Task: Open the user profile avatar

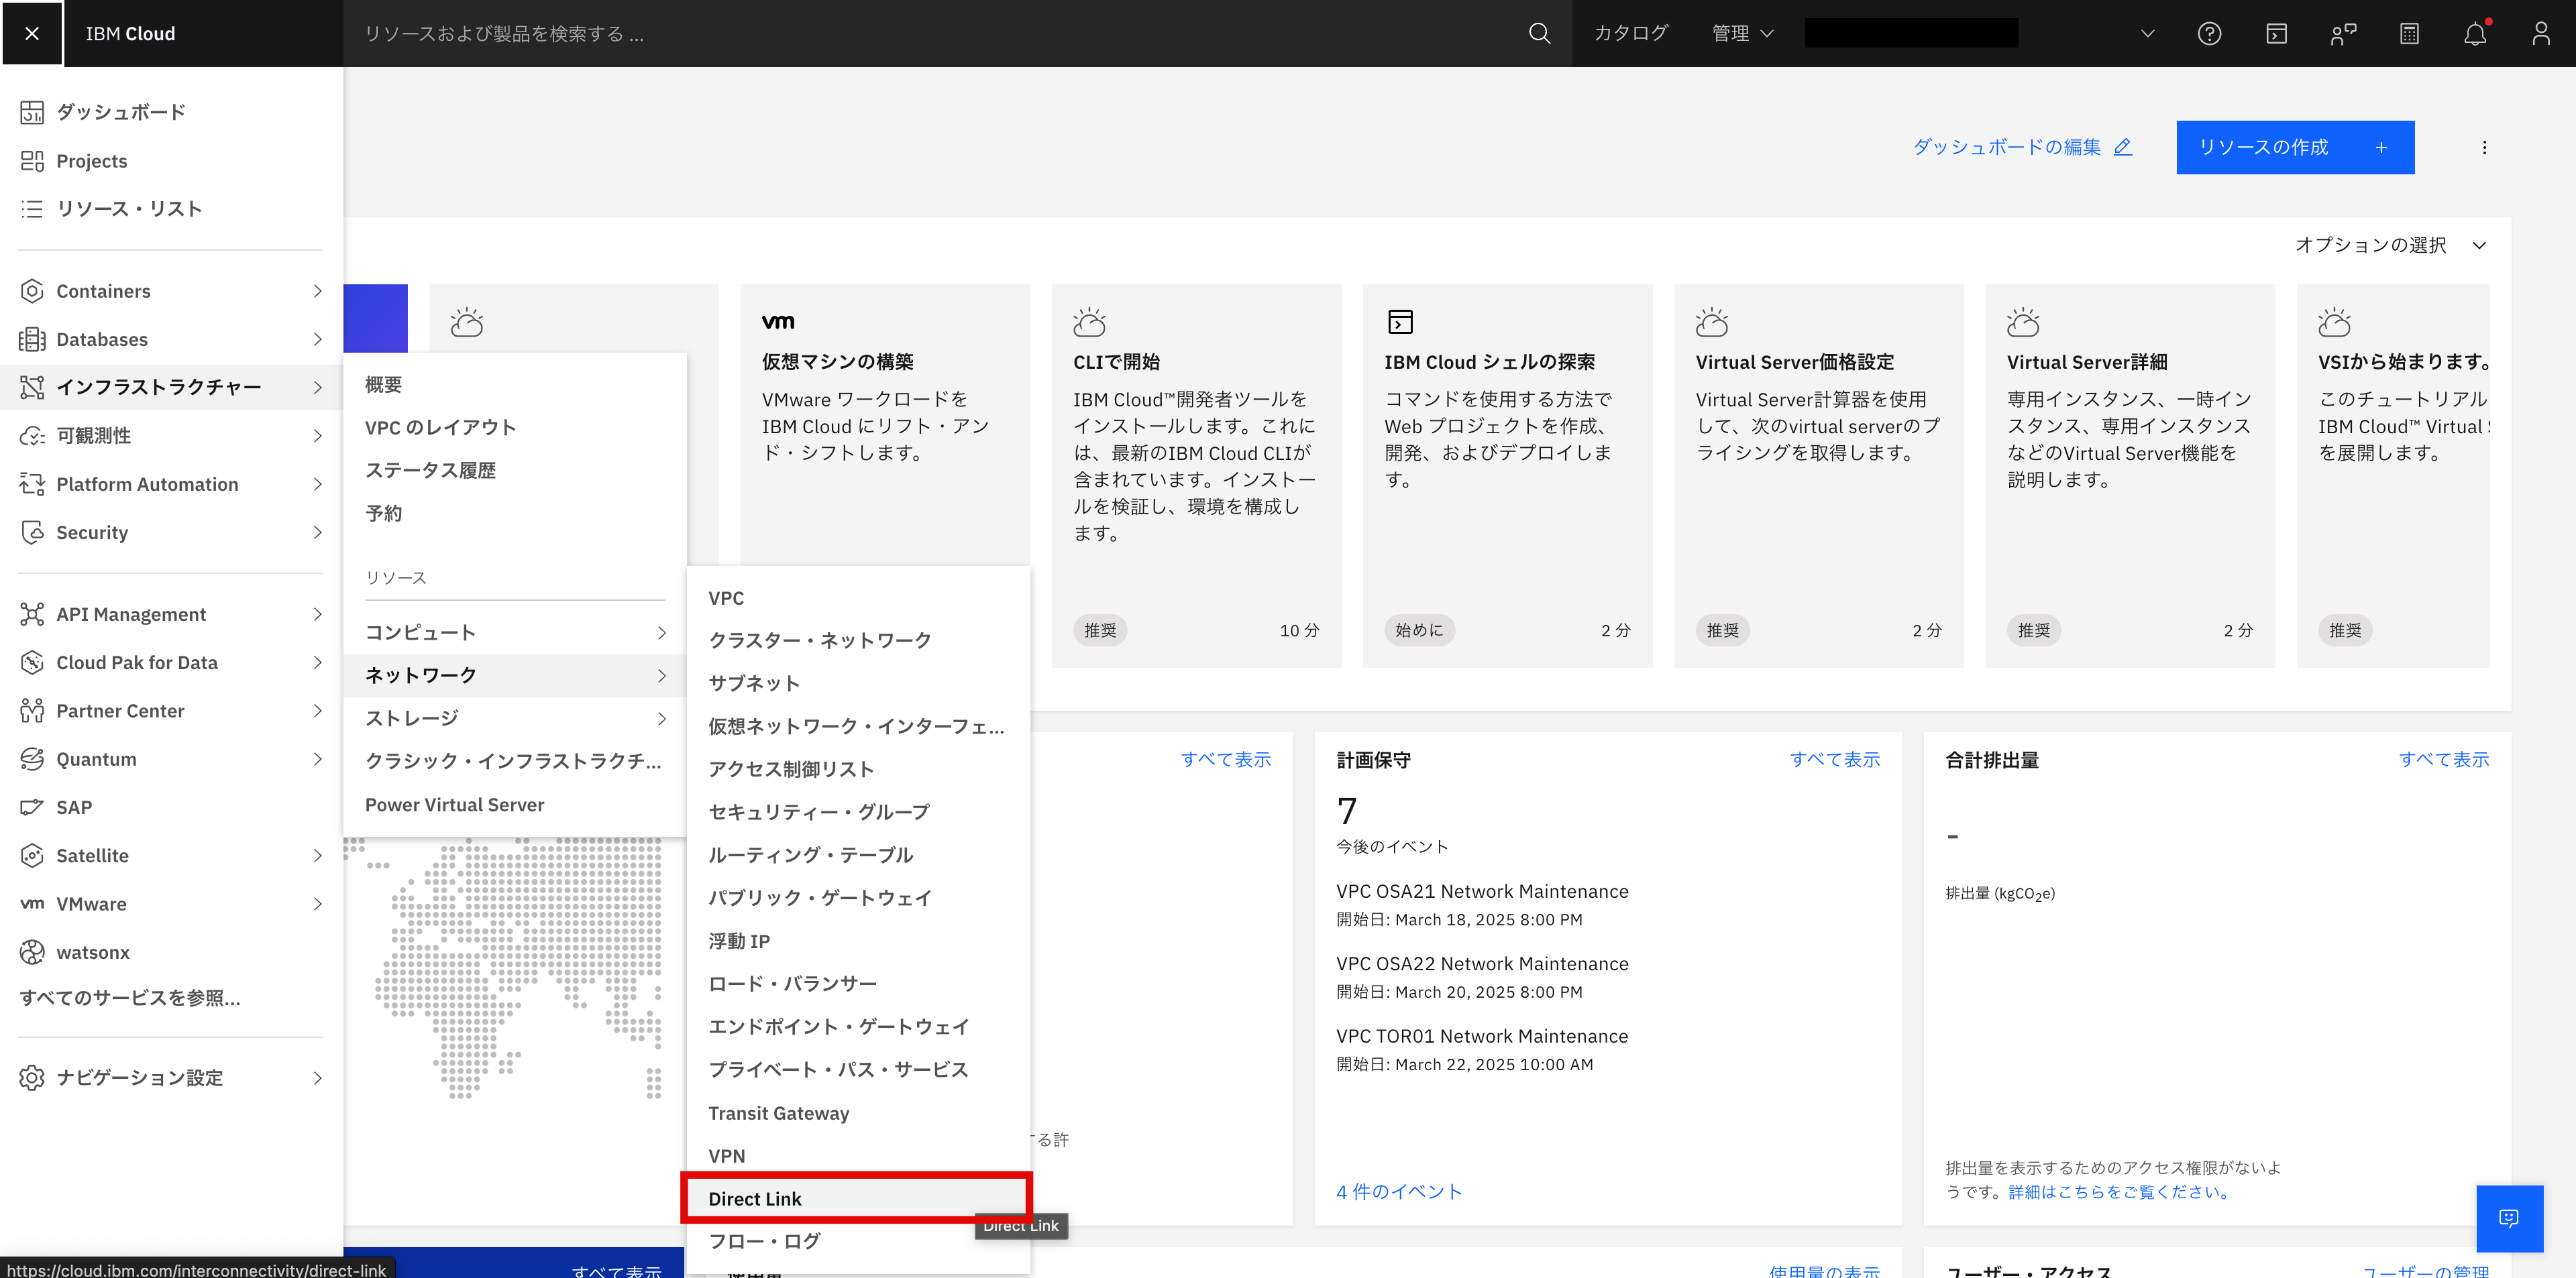Action: pyautogui.click(x=2542, y=33)
